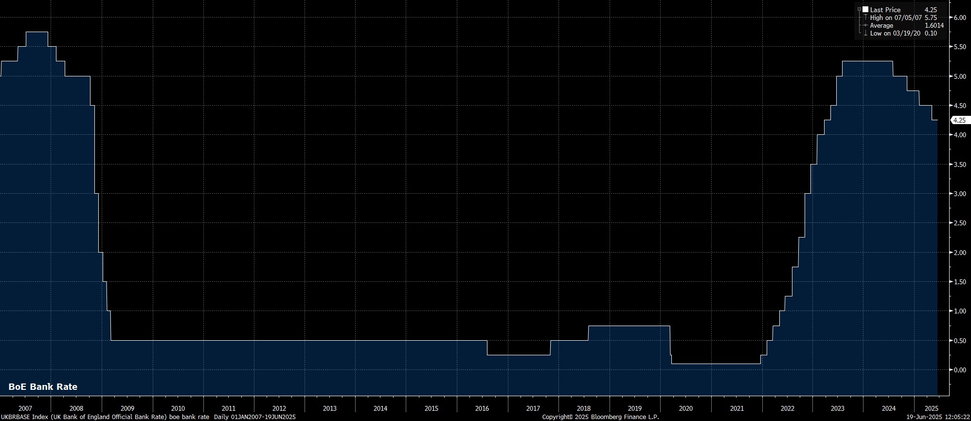Viewport: 971px width, 421px height.
Task: Click the 2009 label on the x-axis
Action: tap(127, 408)
